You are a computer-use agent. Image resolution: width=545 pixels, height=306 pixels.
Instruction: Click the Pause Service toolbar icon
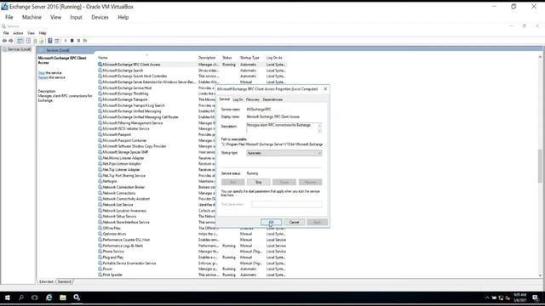(78, 41)
